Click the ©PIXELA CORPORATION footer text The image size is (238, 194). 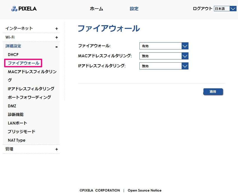point(100,190)
